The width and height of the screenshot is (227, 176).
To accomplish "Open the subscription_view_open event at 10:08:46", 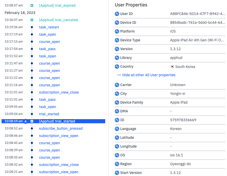I will 59,136.
